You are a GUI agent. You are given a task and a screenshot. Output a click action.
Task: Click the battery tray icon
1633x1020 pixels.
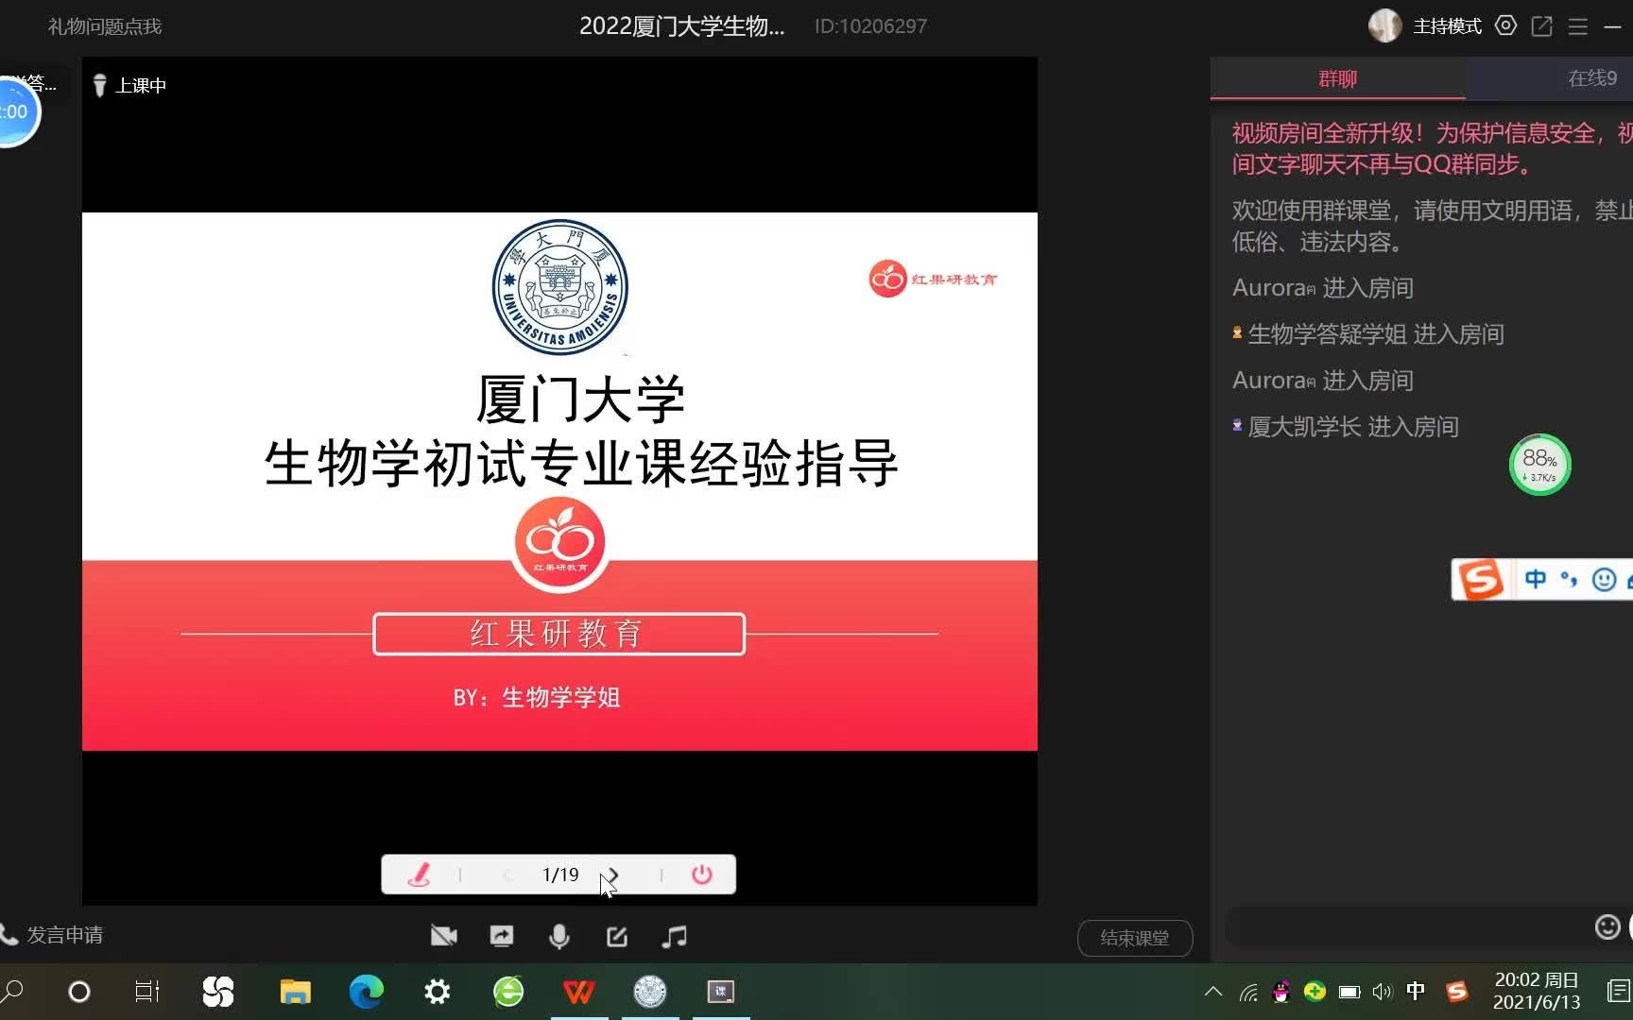(1349, 992)
